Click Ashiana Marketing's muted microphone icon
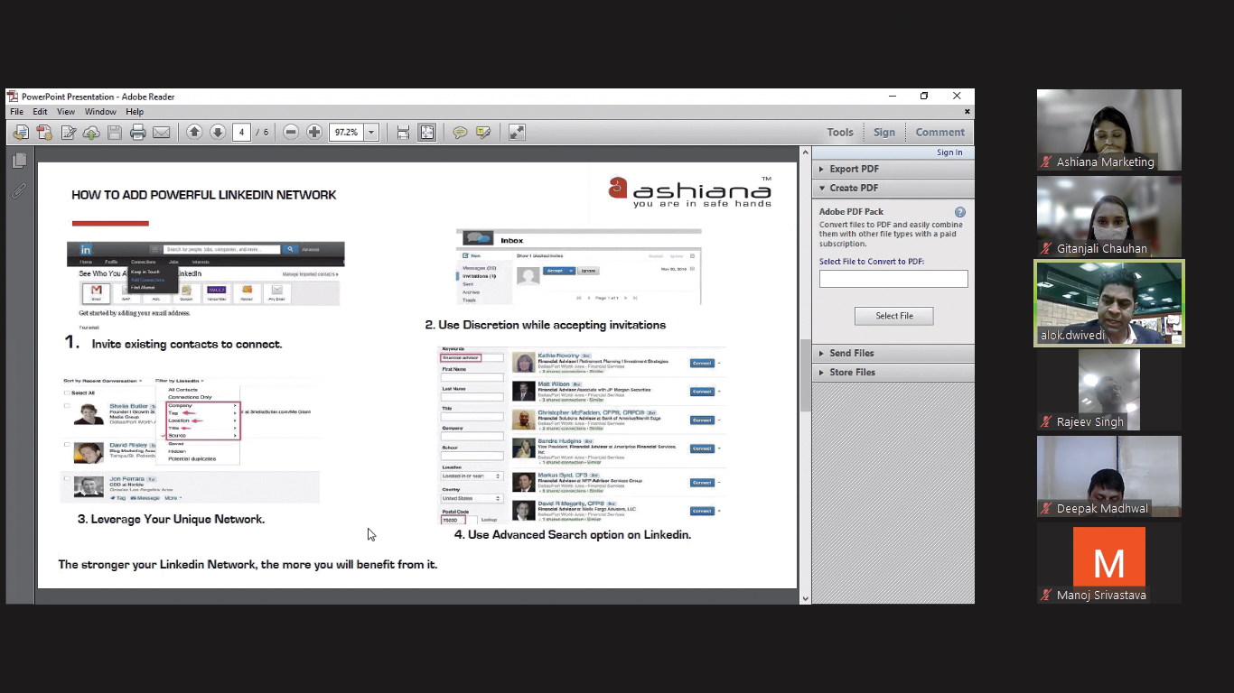This screenshot has width=1234, height=693. 1046,162
